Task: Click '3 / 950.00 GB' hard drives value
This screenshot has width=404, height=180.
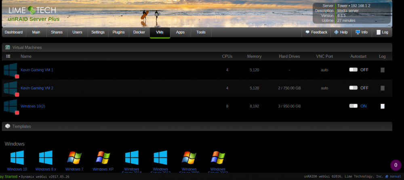Action: [x=289, y=106]
